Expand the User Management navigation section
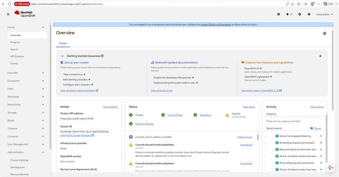The image size is (339, 177). coord(43,145)
